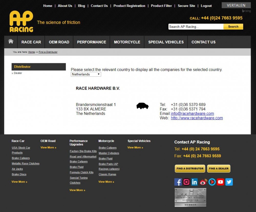Image resolution: width=256 pixels, height=212 pixels.
Task: Open AP Racing YouTube icon
Action: [x=220, y=182]
